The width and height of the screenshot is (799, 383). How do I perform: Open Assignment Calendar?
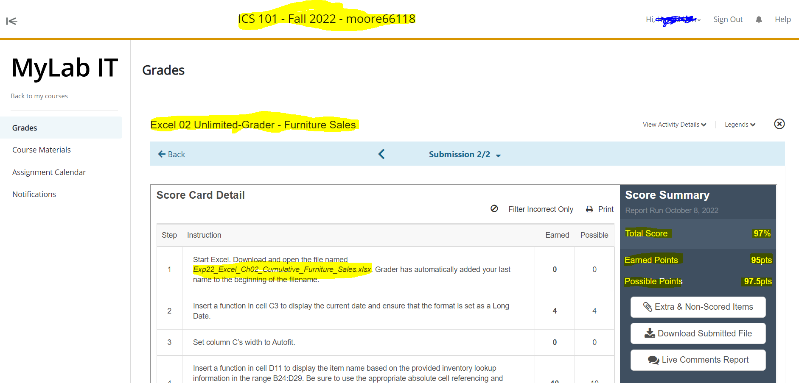tap(49, 172)
